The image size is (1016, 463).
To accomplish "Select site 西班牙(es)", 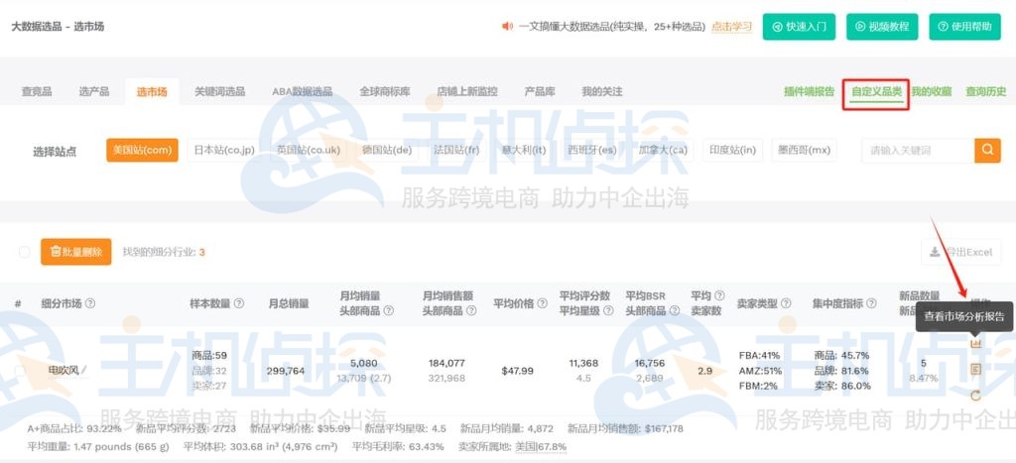I will click(x=592, y=151).
